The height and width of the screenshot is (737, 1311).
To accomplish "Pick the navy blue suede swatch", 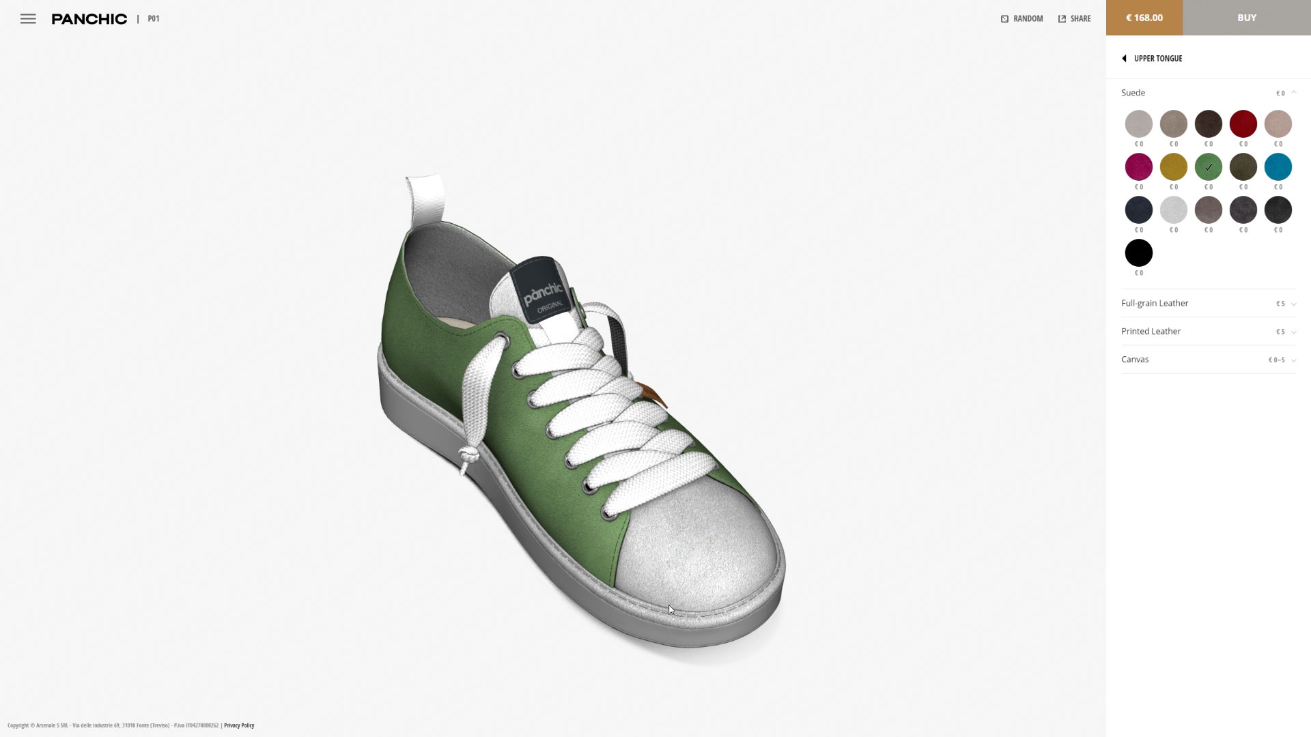I will coord(1138,210).
